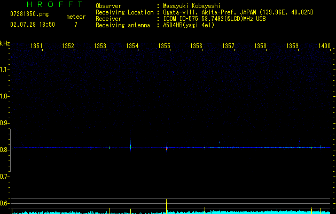Click the 1359 time axis marker

click(292, 46)
